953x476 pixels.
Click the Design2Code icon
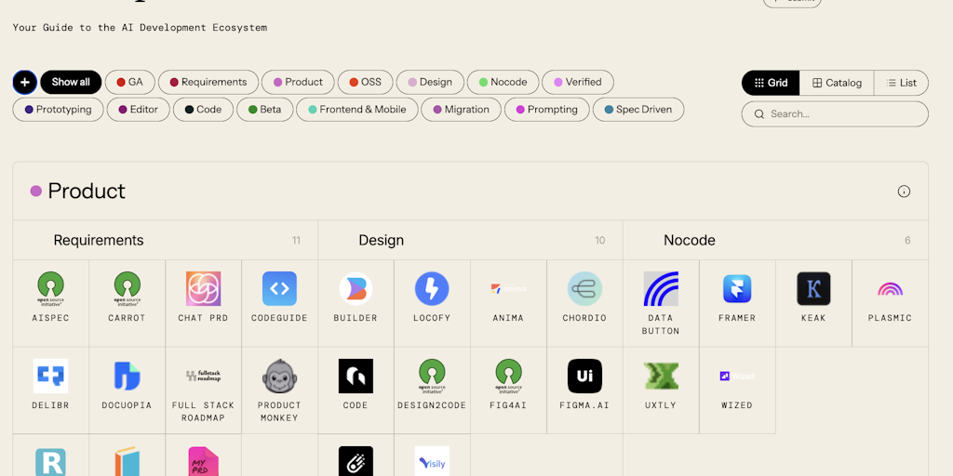point(432,376)
